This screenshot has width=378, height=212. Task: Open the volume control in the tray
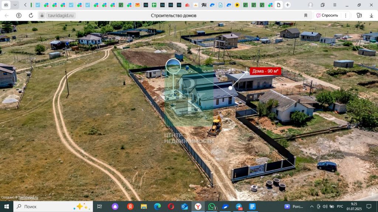[325, 206]
